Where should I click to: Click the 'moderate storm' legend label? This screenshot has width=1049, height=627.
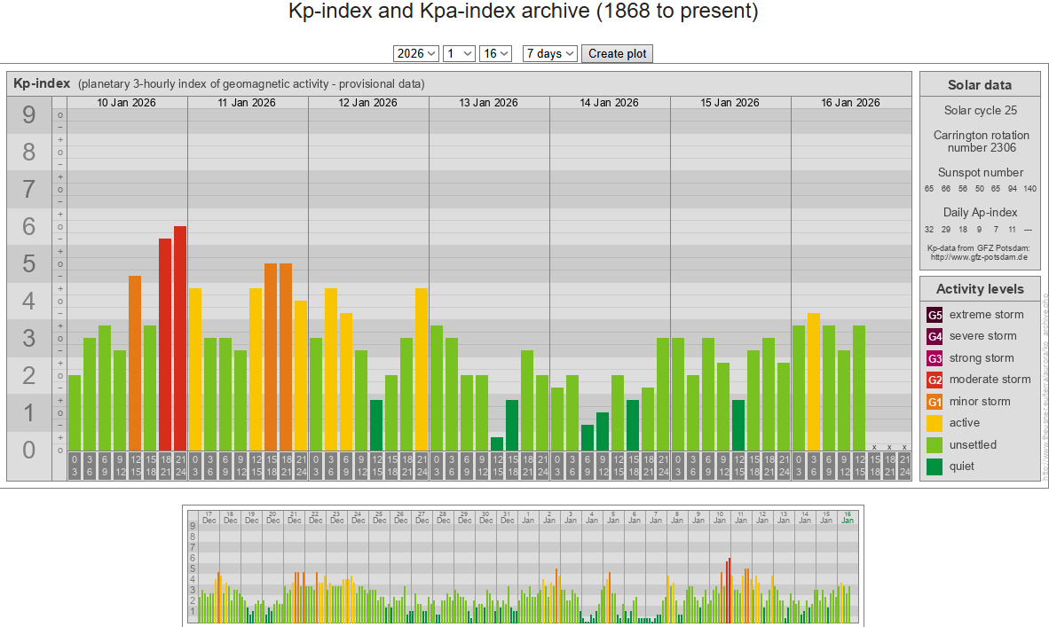[990, 379]
